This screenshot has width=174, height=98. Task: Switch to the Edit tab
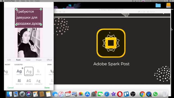[9, 60]
